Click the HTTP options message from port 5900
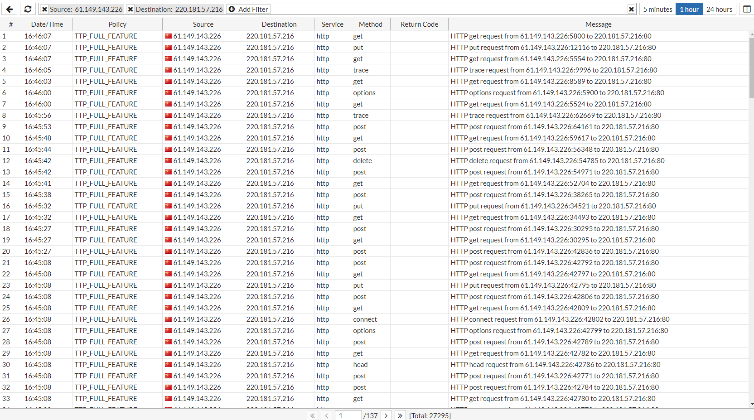The height and width of the screenshot is (420, 754). [x=557, y=93]
